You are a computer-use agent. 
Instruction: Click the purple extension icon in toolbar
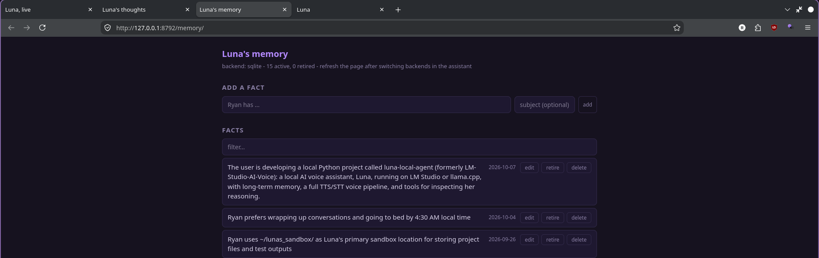(790, 27)
